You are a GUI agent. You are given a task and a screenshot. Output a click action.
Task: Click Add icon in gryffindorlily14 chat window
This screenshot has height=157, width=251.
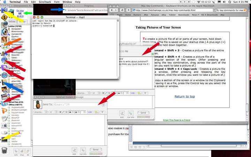click(x=122, y=113)
